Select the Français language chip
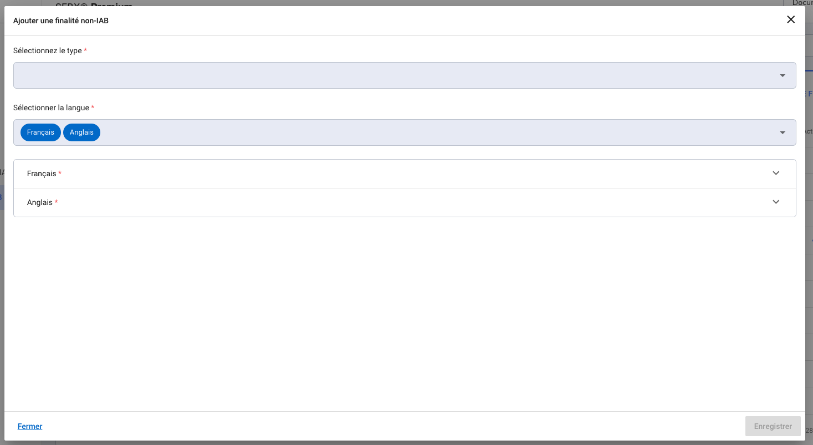This screenshot has height=445, width=813. pos(40,132)
